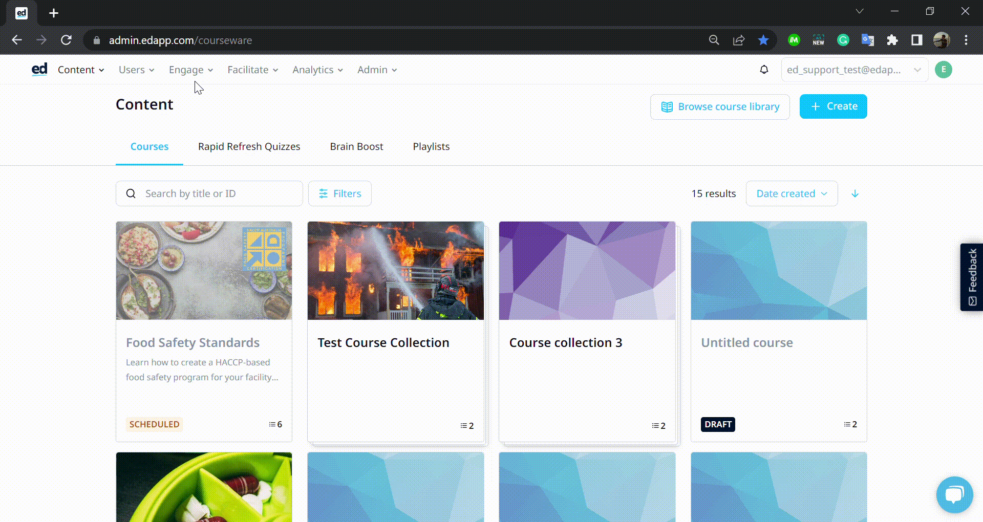Share this page via the address bar
The image size is (983, 522).
739,40
